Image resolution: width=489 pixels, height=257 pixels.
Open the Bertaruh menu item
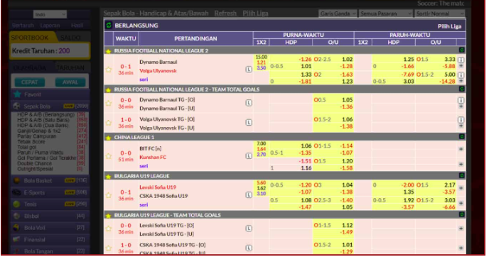click(x=23, y=26)
